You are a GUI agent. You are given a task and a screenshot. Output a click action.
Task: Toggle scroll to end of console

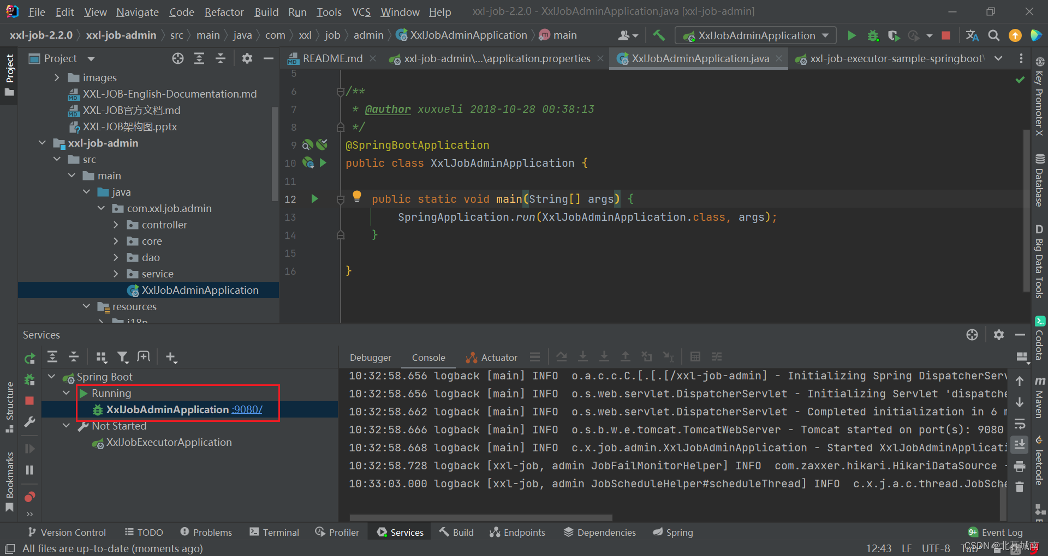(x=1019, y=445)
